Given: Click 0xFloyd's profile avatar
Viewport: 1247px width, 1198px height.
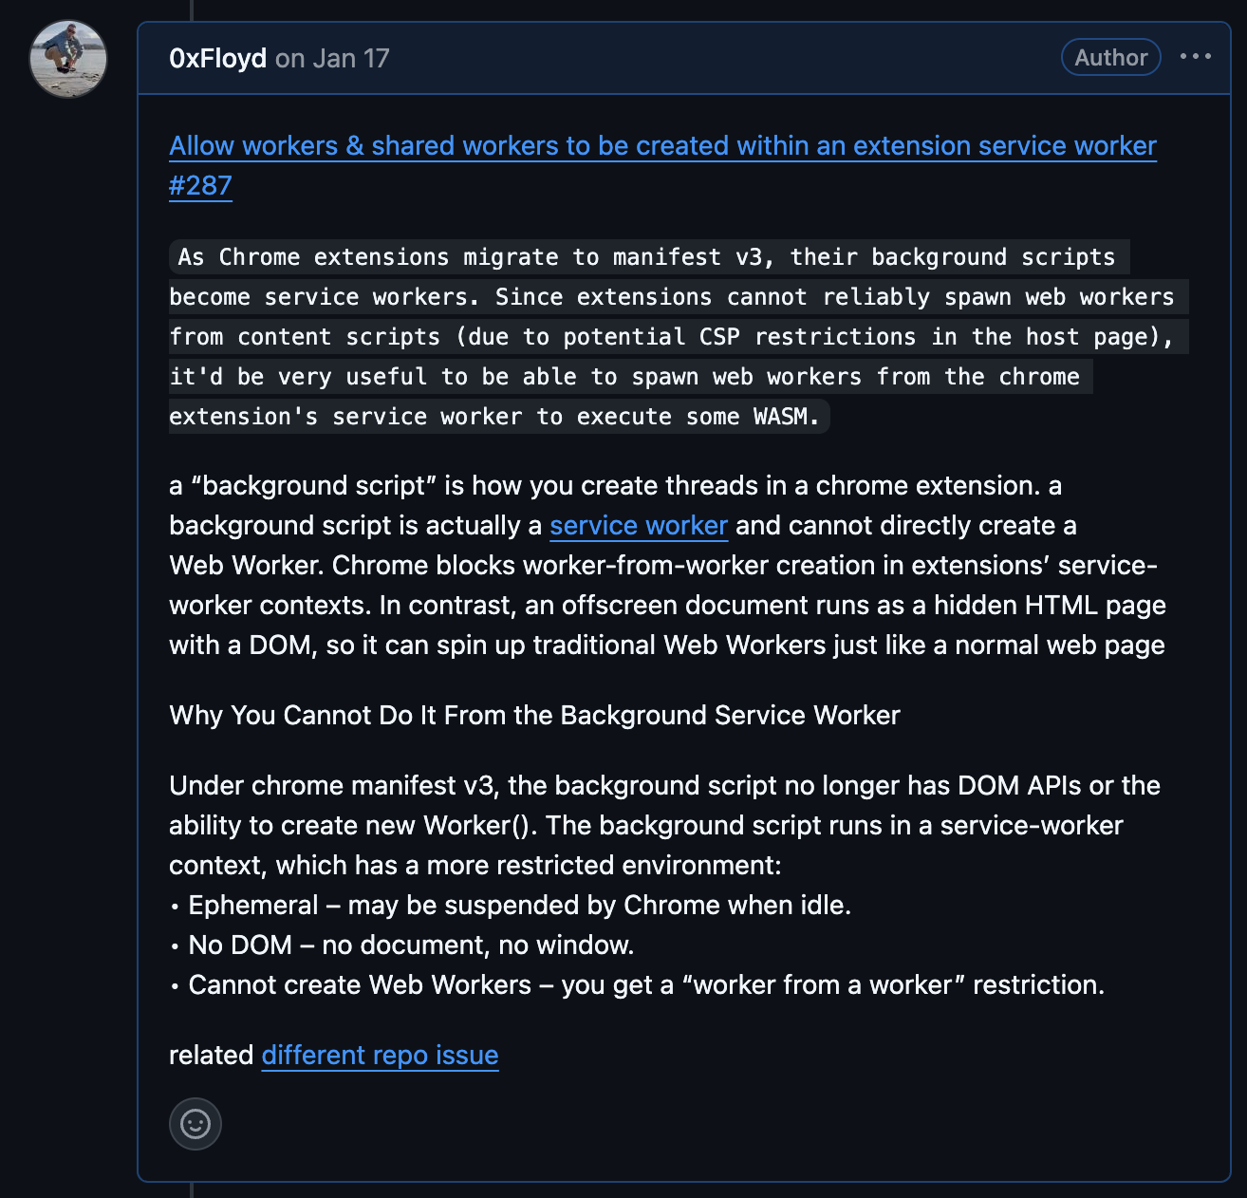Looking at the screenshot, I should [x=68, y=59].
